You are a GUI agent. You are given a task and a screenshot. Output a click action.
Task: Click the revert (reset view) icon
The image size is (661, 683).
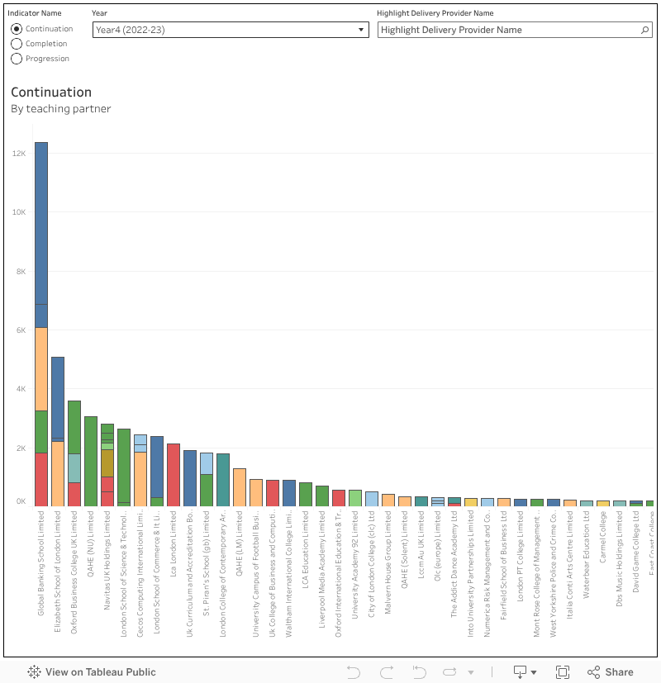(419, 672)
